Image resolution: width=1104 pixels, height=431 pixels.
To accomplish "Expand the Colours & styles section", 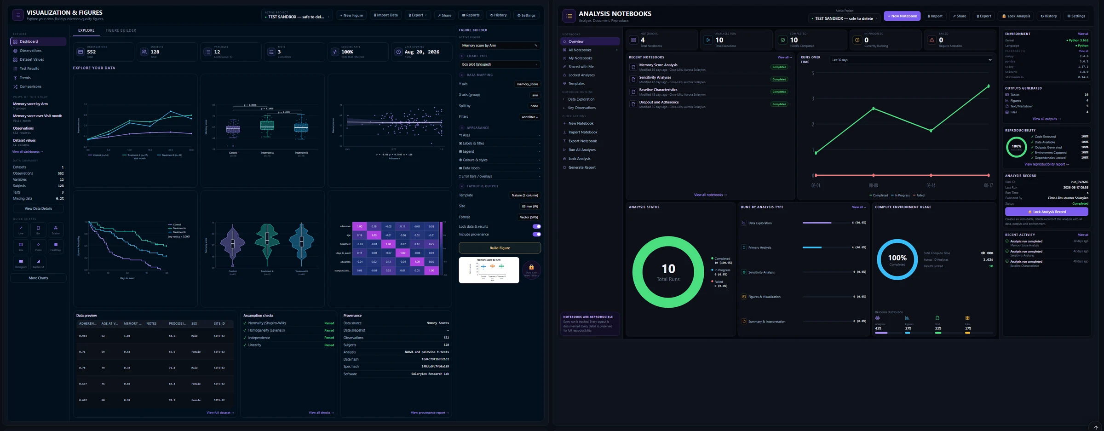I will [x=500, y=160].
